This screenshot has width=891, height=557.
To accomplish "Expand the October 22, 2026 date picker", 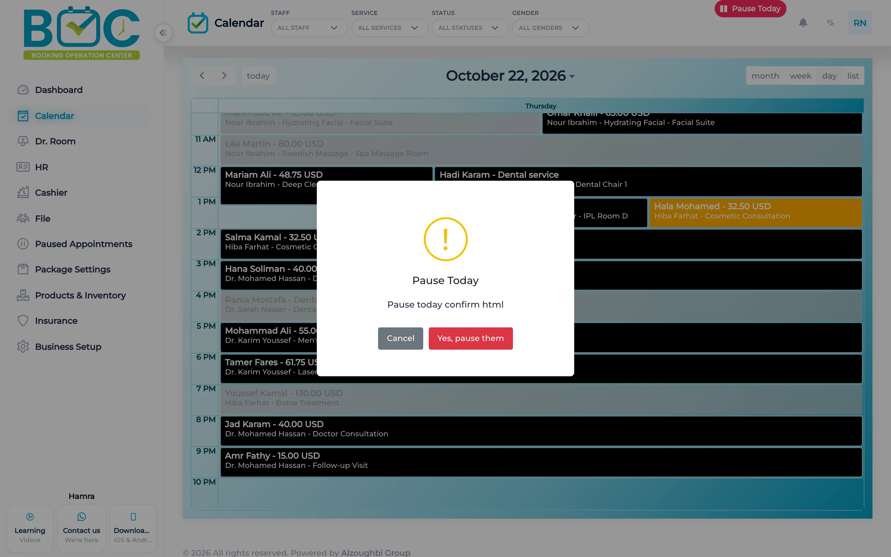I will (510, 76).
